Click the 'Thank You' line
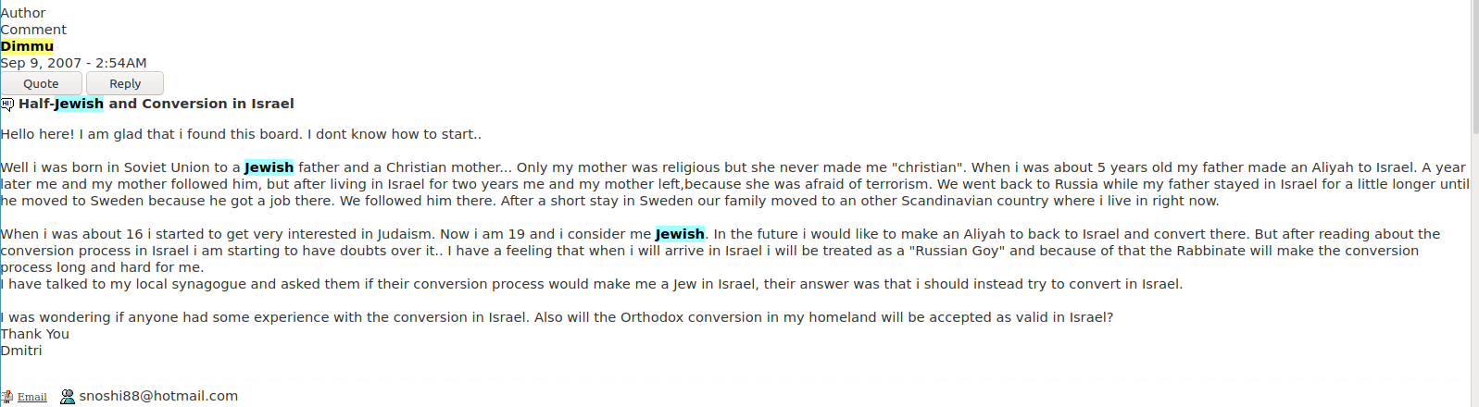The image size is (1479, 407). (35, 334)
